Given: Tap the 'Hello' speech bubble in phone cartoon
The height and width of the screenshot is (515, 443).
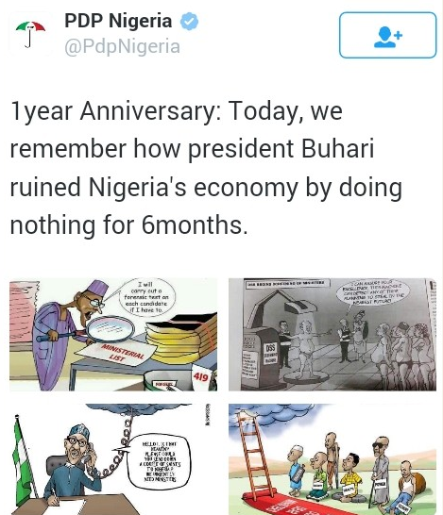Looking at the screenshot, I should coord(160,461).
